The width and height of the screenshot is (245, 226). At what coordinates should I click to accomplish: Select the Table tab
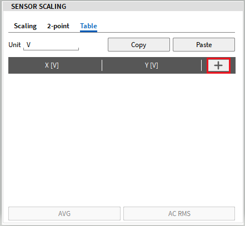pos(88,26)
